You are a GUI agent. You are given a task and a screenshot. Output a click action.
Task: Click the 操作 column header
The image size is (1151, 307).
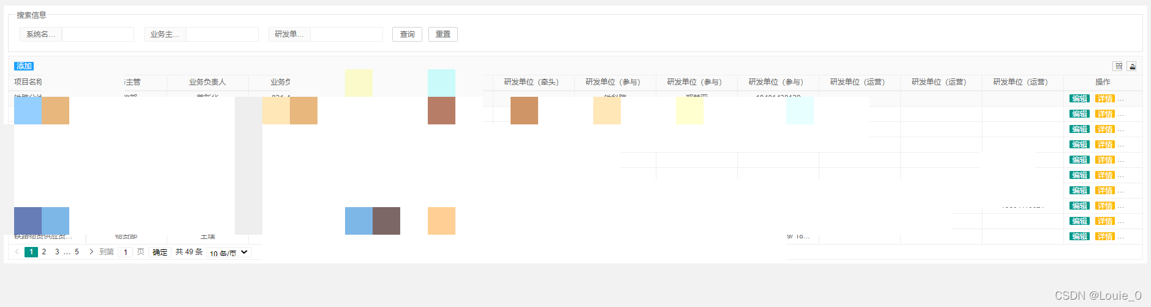1103,81
